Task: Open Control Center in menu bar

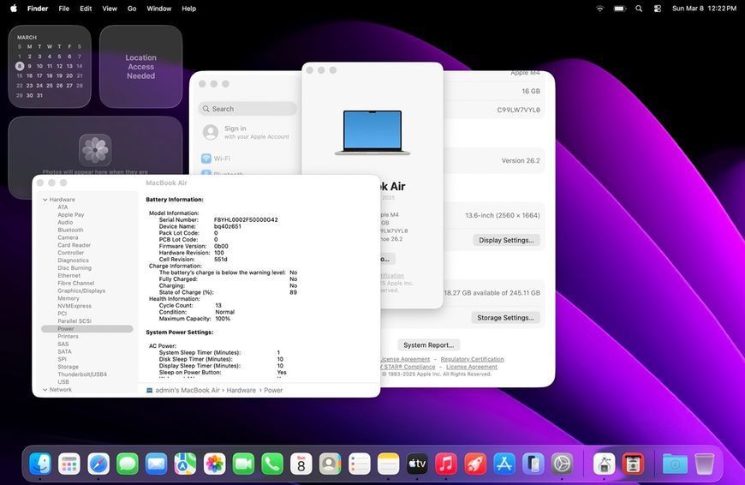Action: click(657, 8)
